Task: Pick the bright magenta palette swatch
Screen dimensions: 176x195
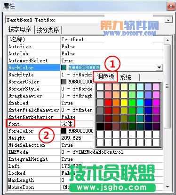Action: pyautogui.click(x=156, y=103)
